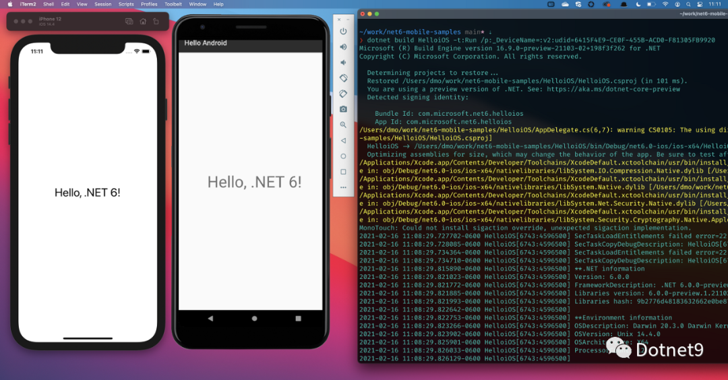This screenshot has width=728, height=380.
Task: Tap the 'Hello, .NET 6!' label on iPhone
Action: click(x=87, y=193)
